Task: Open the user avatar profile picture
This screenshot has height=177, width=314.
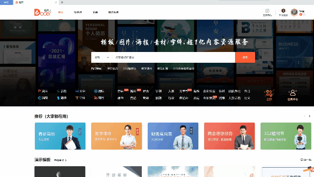Action: 294,12
